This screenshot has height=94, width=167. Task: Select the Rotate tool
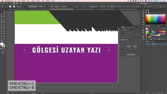tap(2, 25)
